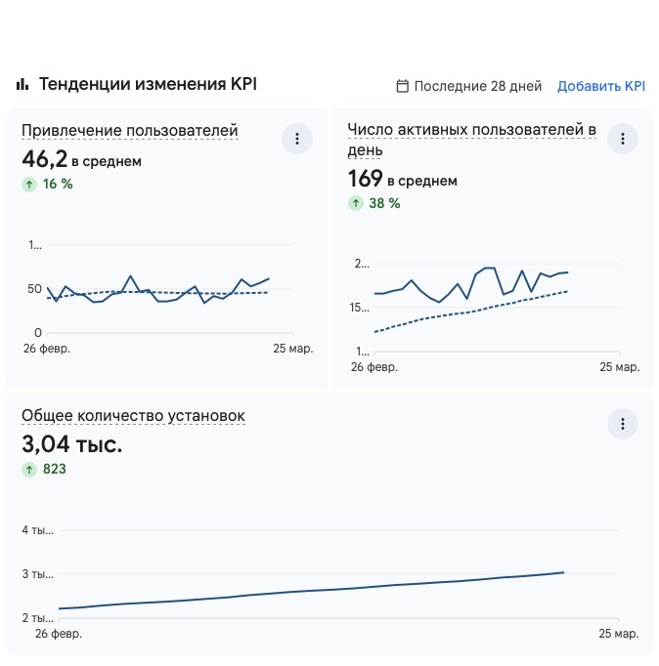Click the Добавить KPI link

tap(601, 86)
